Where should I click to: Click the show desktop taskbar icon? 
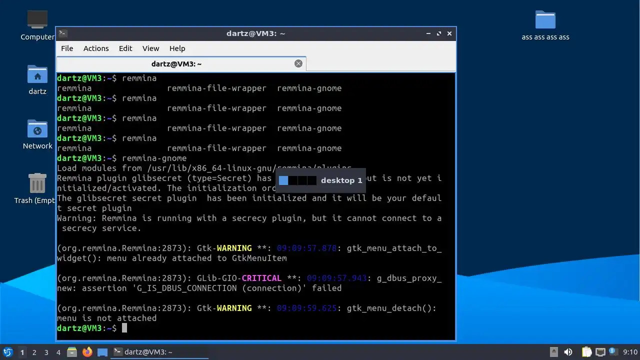point(102,352)
